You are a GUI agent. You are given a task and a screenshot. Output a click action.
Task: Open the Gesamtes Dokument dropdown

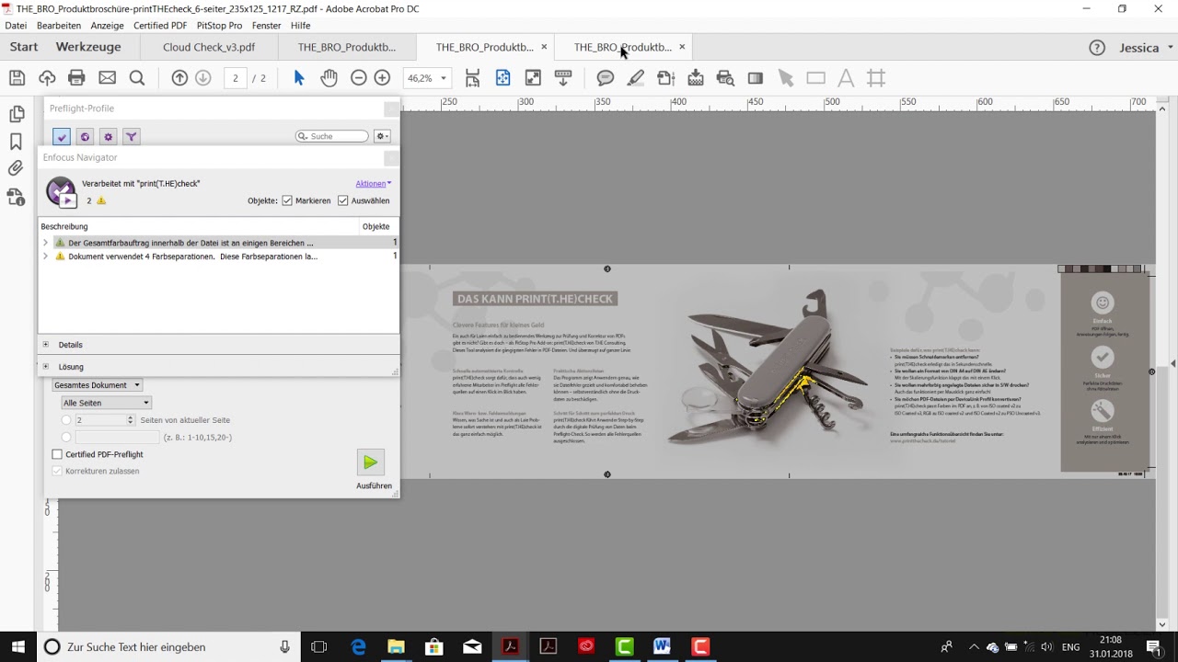97,385
